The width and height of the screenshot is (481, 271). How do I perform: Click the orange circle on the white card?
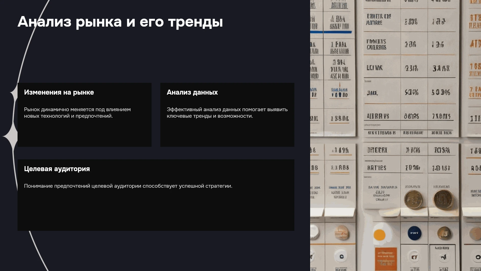point(380,235)
